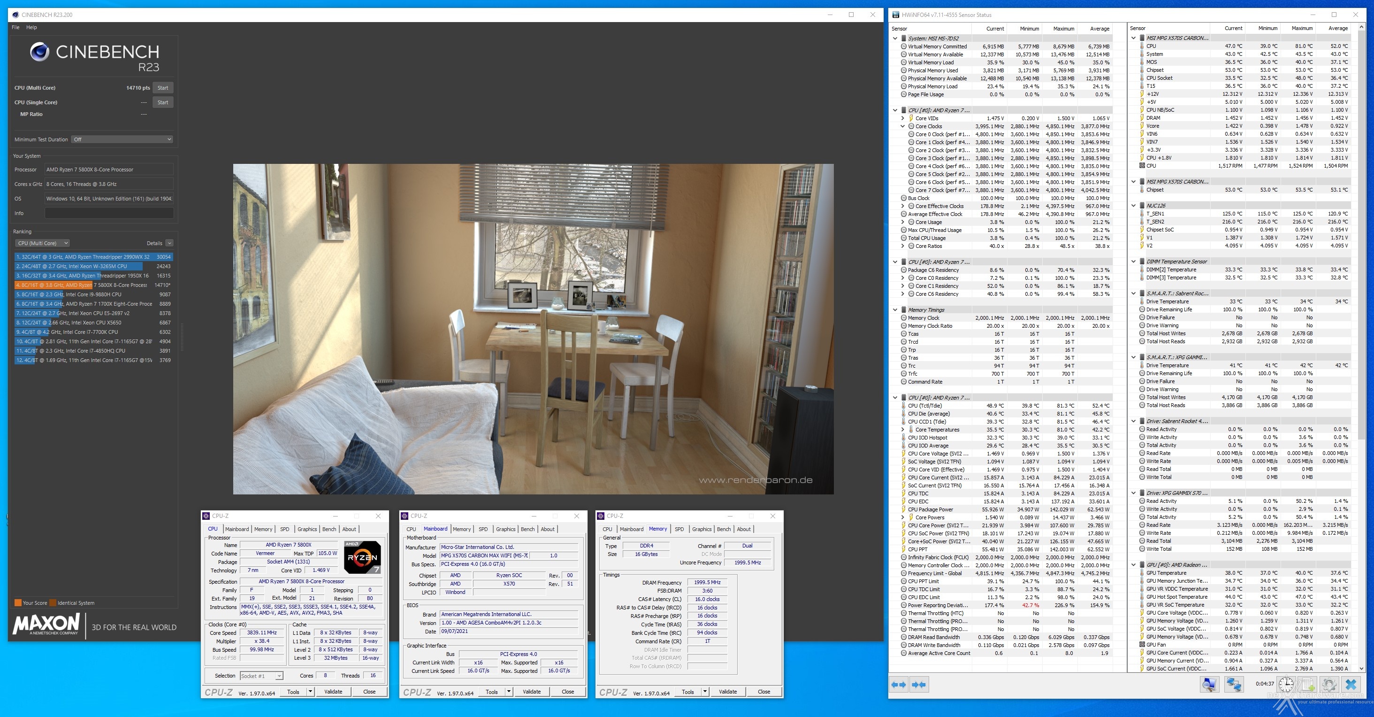Open Bench tab in CPU-Z Mainboard window
The image size is (1374, 717).
pos(527,529)
